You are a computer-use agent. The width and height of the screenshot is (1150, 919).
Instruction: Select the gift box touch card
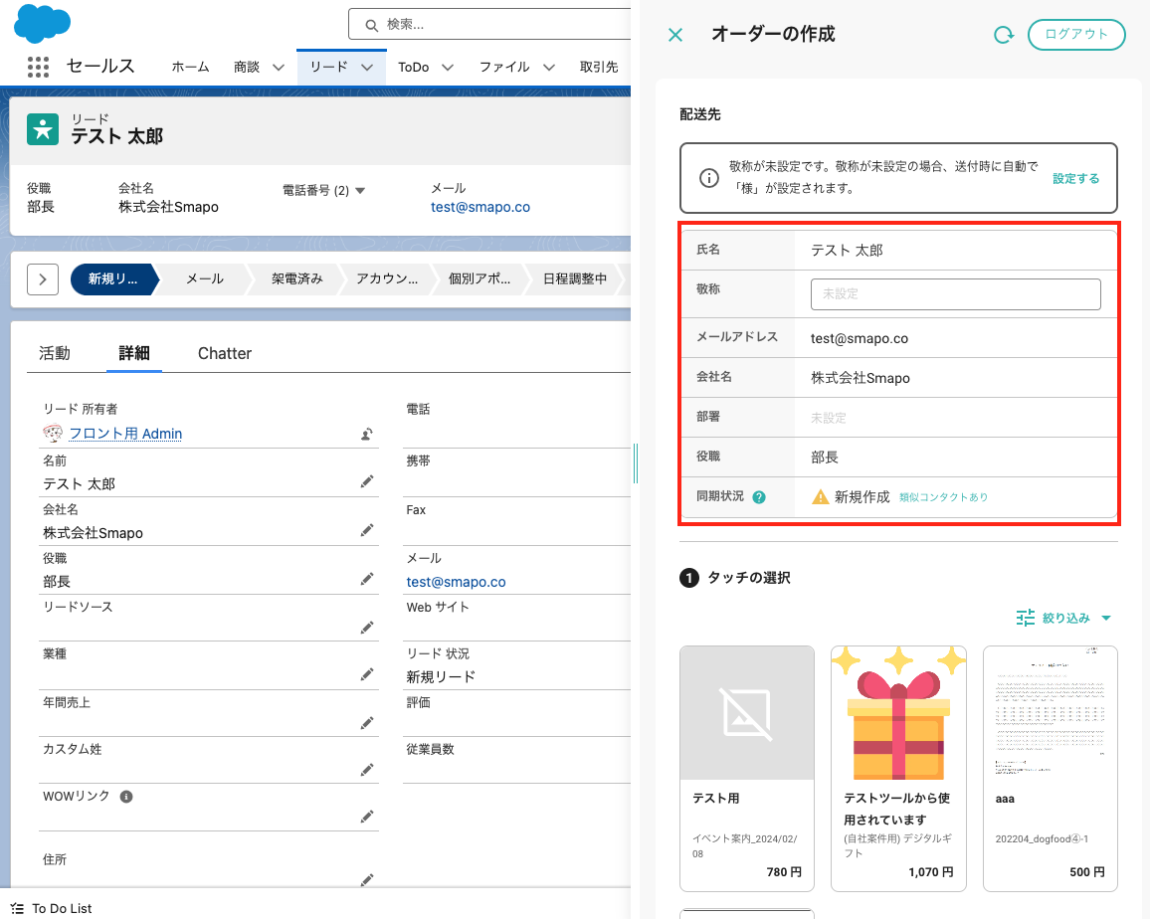(898, 769)
